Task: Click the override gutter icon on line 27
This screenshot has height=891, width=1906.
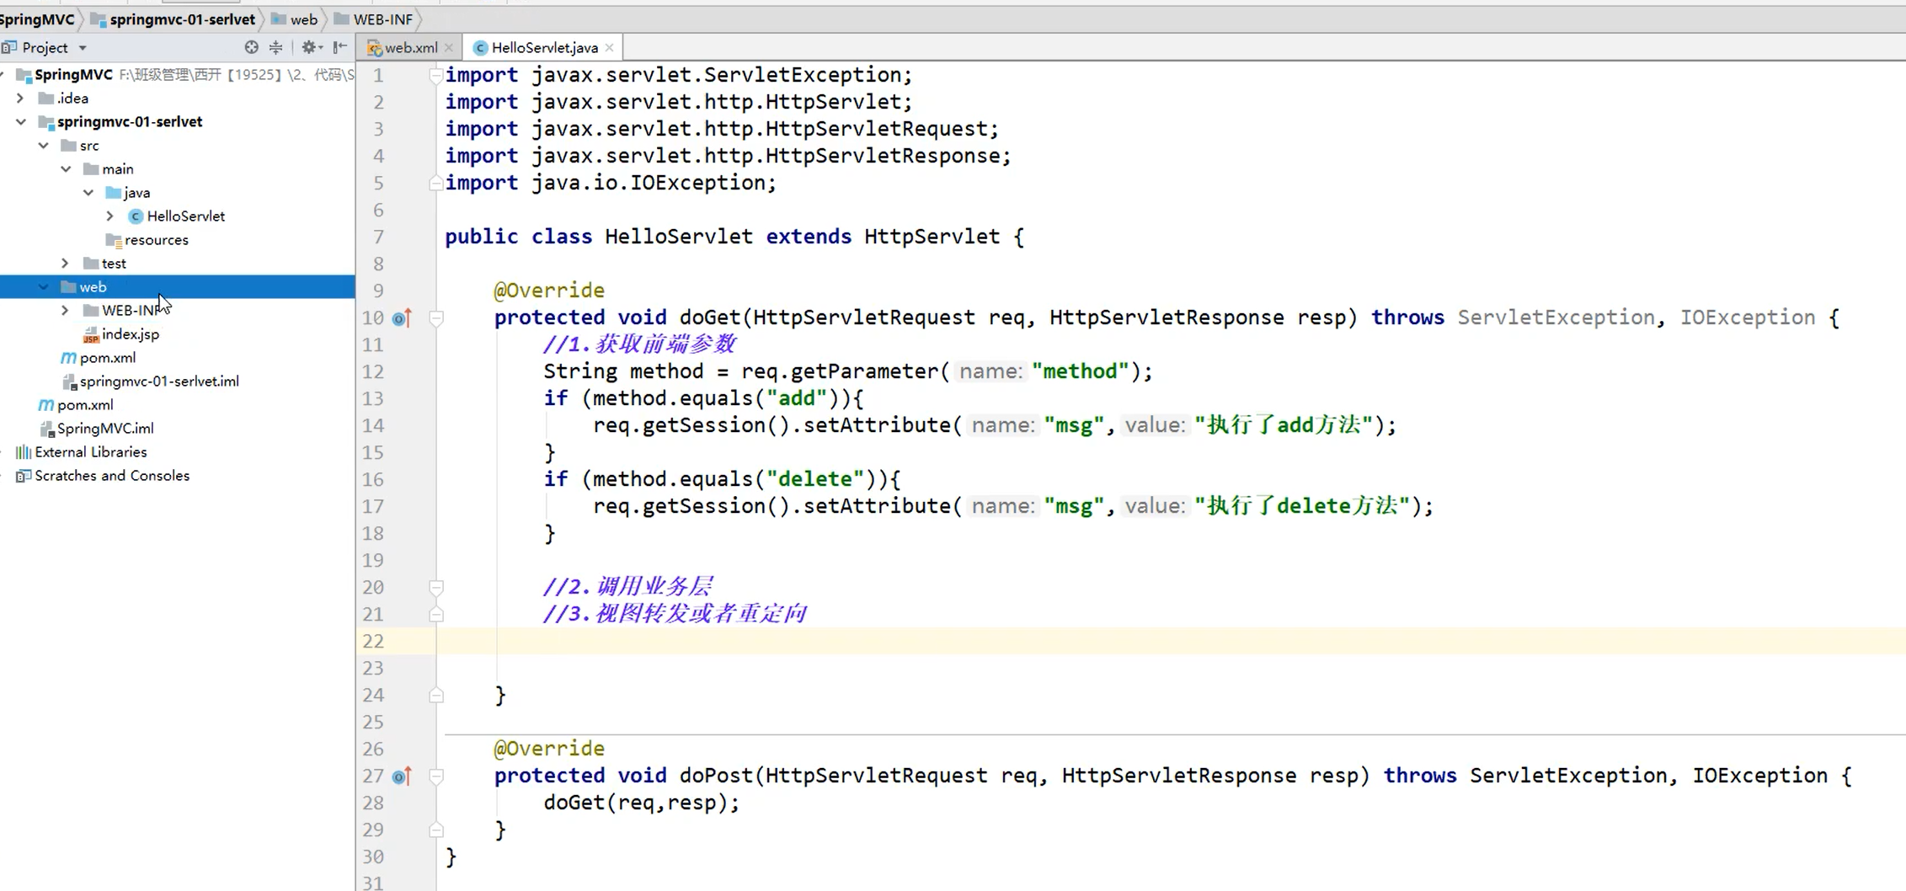Action: [x=402, y=776]
